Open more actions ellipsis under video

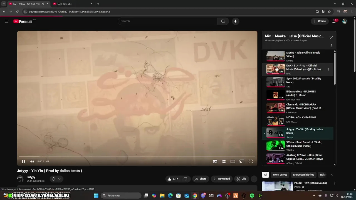pos(254,179)
